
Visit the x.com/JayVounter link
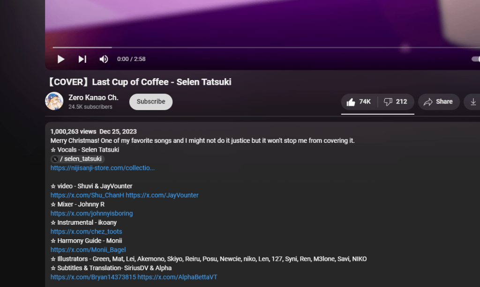coord(162,195)
